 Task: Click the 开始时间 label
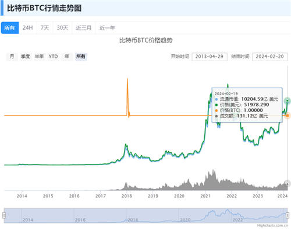(180, 57)
